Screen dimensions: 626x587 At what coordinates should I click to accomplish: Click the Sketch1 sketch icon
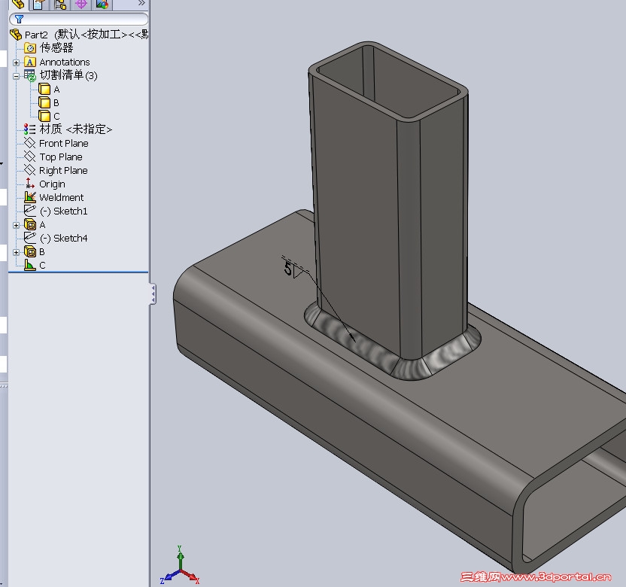pos(30,211)
